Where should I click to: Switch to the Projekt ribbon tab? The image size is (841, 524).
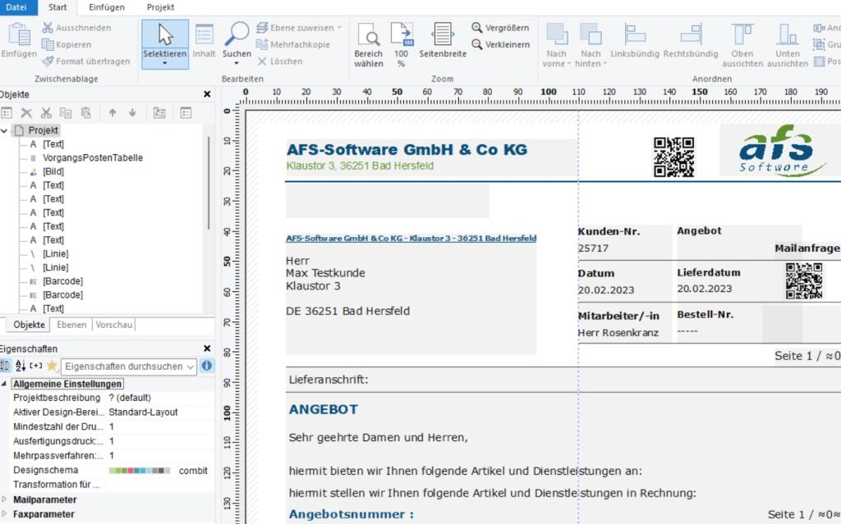pos(160,7)
